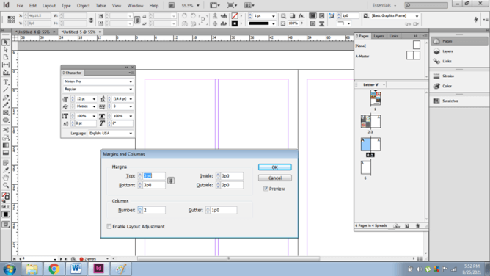
Task: Click the Quick Apply lightning icon
Action: point(475,19)
